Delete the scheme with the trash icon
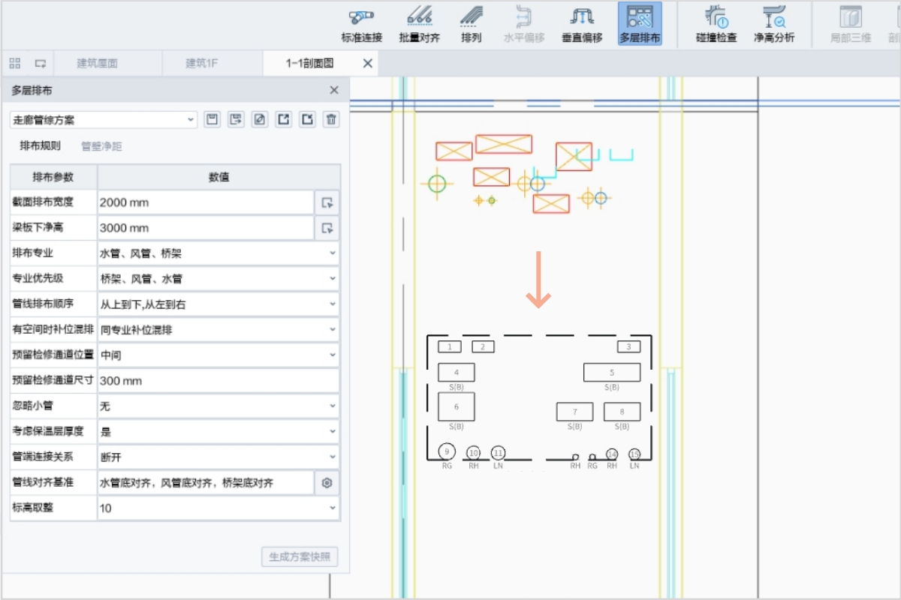The image size is (901, 600). click(331, 119)
